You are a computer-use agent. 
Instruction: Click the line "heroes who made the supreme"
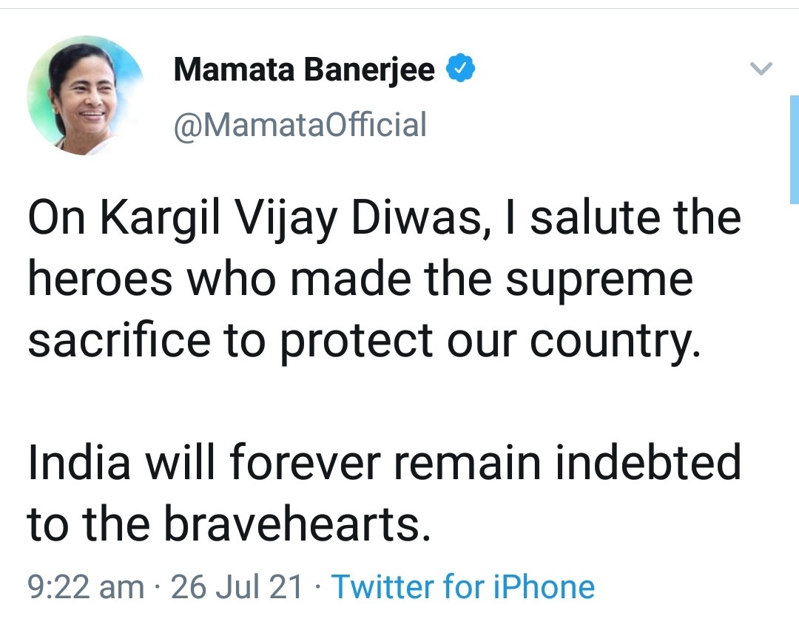click(x=360, y=280)
